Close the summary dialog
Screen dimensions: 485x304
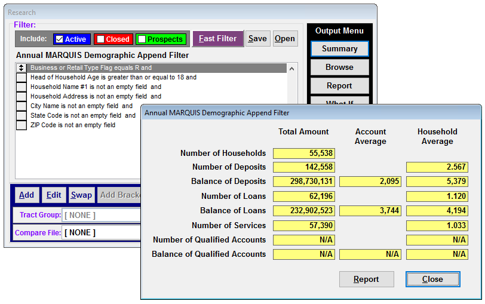click(432, 280)
